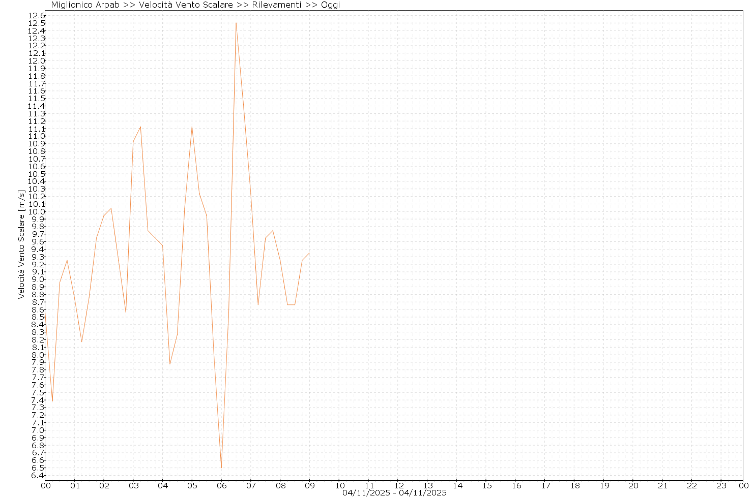This screenshot has width=753, height=498.
Task: Click the hour 12 tick on the x-axis
Action: (x=398, y=485)
